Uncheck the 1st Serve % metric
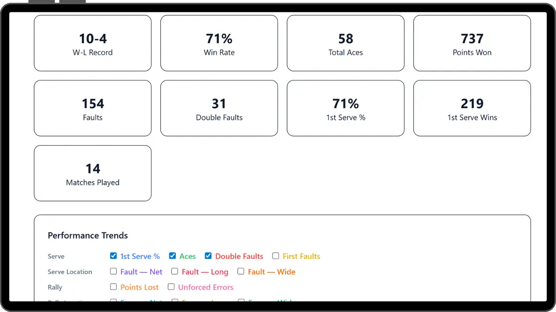This screenshot has width=556, height=312. tap(114, 256)
